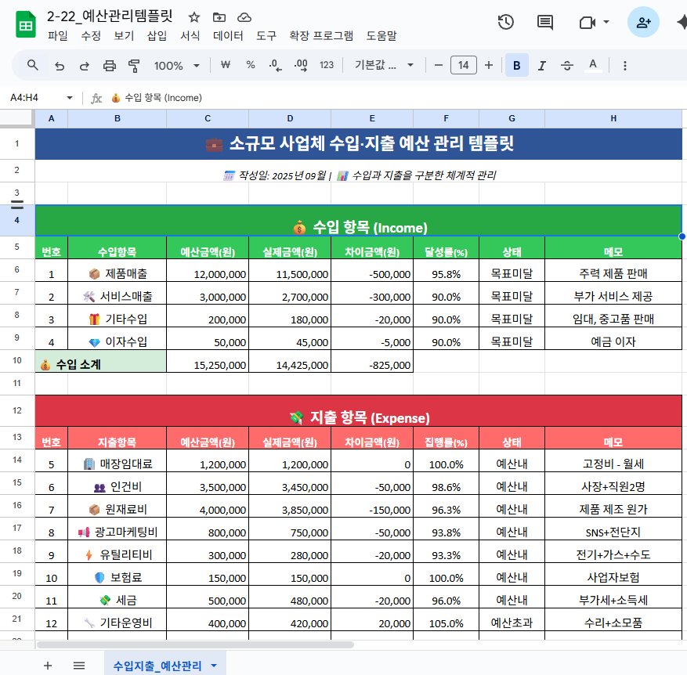687x675 pixels.
Task: Select total cell -825,000
Action: (x=372, y=361)
